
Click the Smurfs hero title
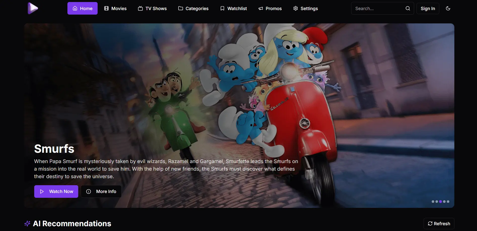click(54, 149)
